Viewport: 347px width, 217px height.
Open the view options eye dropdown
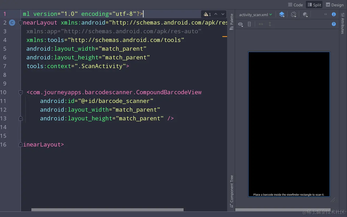240,24
